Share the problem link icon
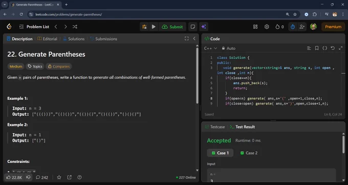The image size is (348, 185). (x=69, y=177)
